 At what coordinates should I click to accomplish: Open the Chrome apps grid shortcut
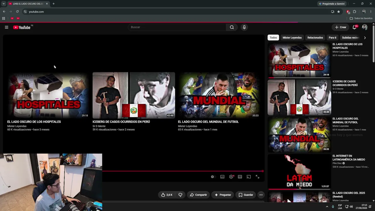pos(4,18)
